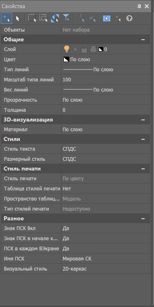
Task: Toggle the layer printer plot icon
Action: click(x=93, y=49)
